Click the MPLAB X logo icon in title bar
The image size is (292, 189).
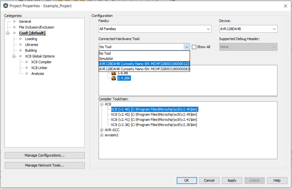point(6,6)
